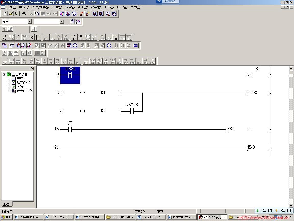Toggle write mode ladder icon with pencil
This screenshot has width=294, height=221.
point(18,46)
